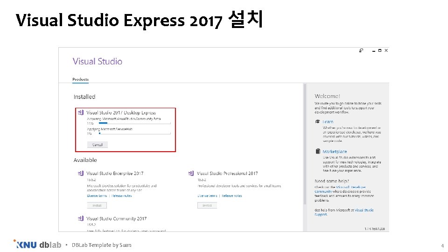Click the Marketplace bag icon
The width and height of the screenshot is (448, 252).
[x=318, y=151]
